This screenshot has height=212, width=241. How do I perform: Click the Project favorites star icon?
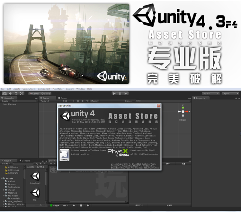(45, 164)
